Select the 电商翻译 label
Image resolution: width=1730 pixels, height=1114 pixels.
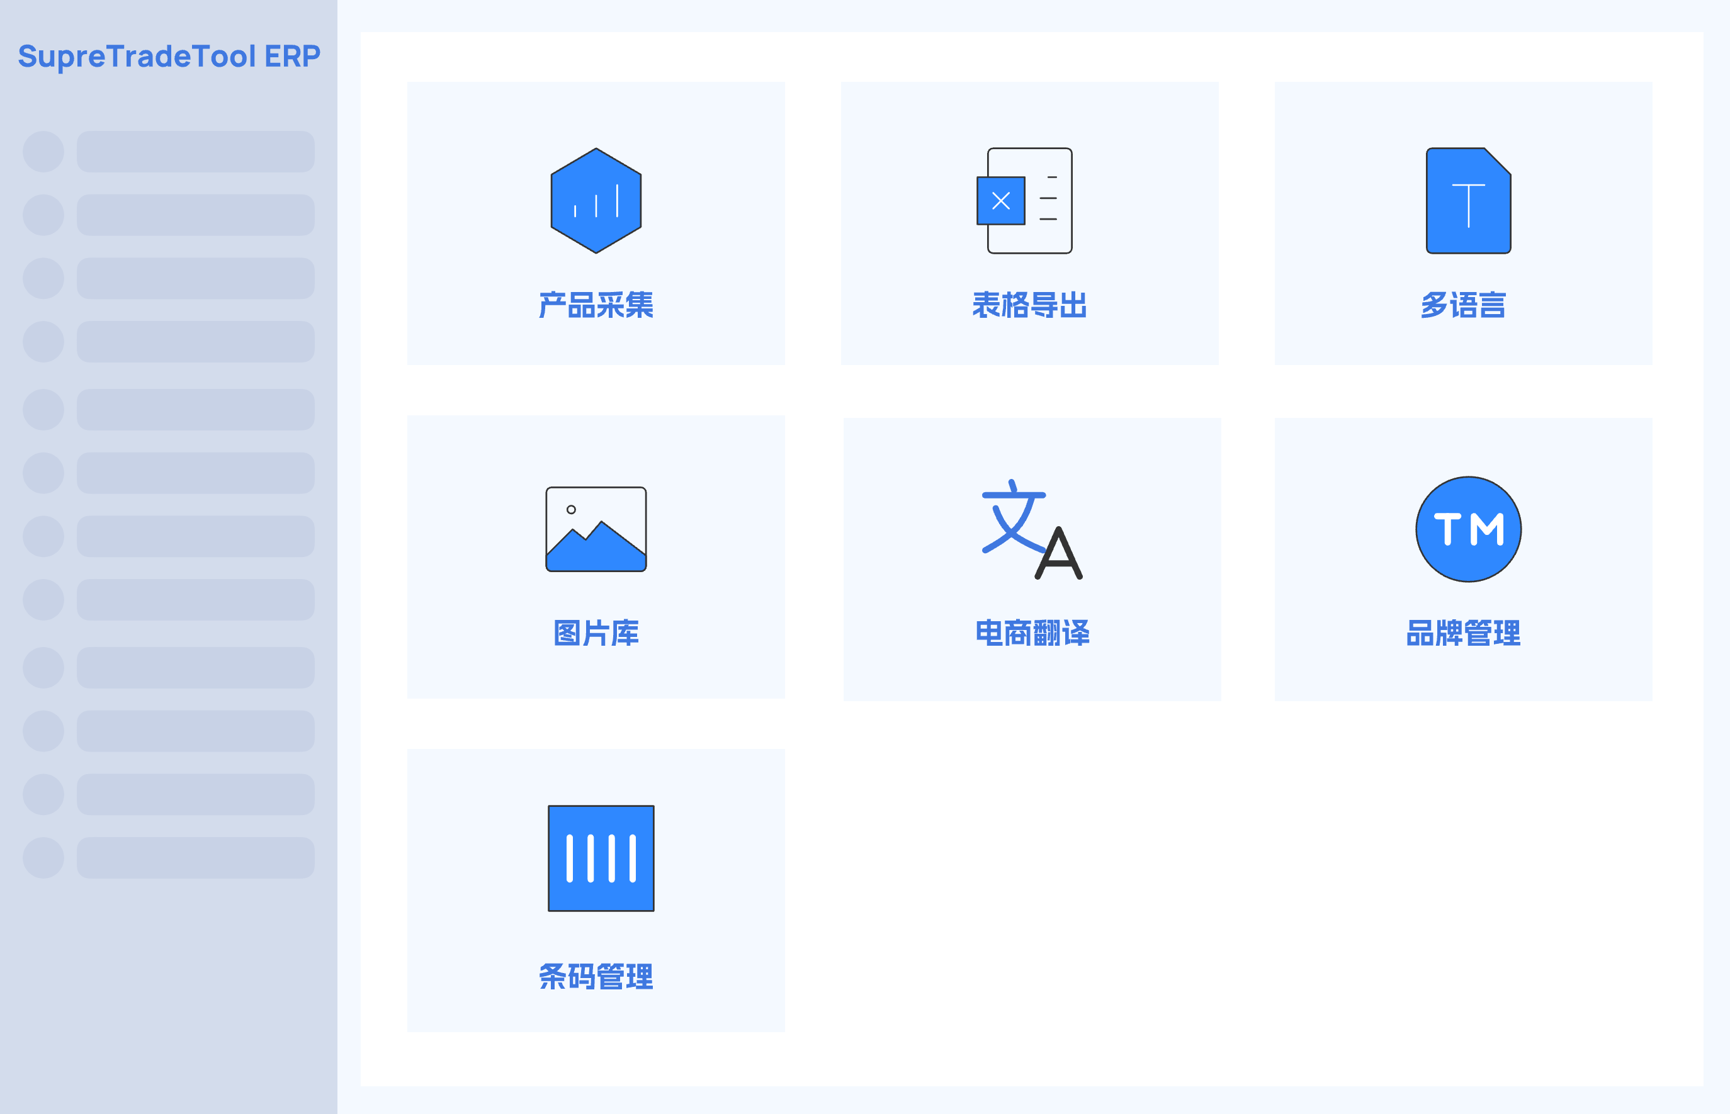(1032, 633)
